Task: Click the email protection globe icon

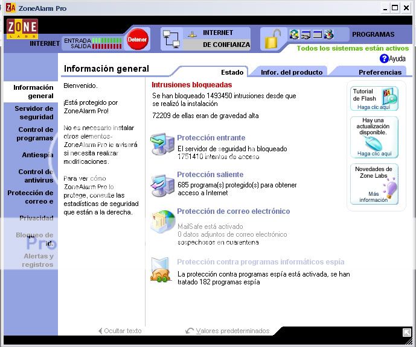Action: click(162, 221)
